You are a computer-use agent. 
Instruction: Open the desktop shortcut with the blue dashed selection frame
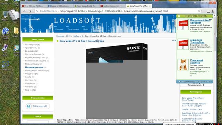pyautogui.click(x=6, y=66)
